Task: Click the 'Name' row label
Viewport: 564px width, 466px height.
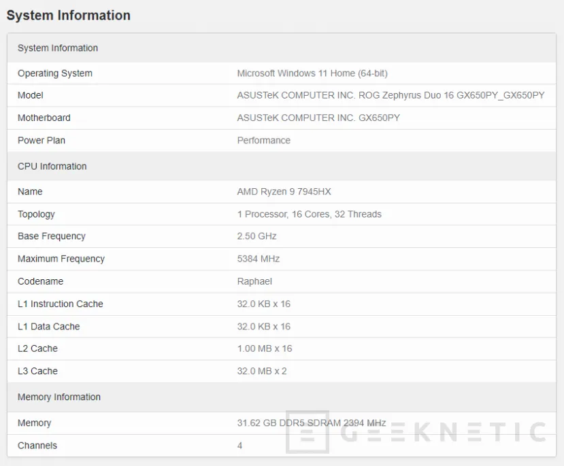Action: 30,192
